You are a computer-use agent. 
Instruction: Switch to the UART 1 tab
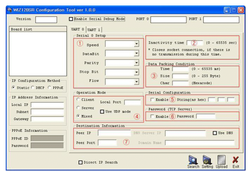click(94, 30)
